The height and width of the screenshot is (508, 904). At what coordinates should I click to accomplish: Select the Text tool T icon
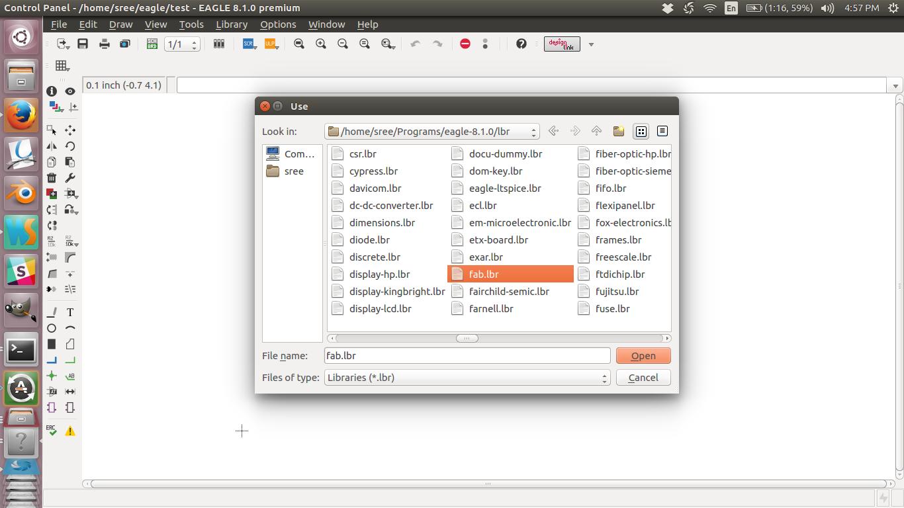[70, 312]
